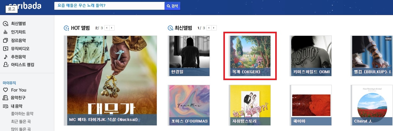Select the 장르음악 genre icon
This screenshot has width=393, height=131.
pos(5,41)
